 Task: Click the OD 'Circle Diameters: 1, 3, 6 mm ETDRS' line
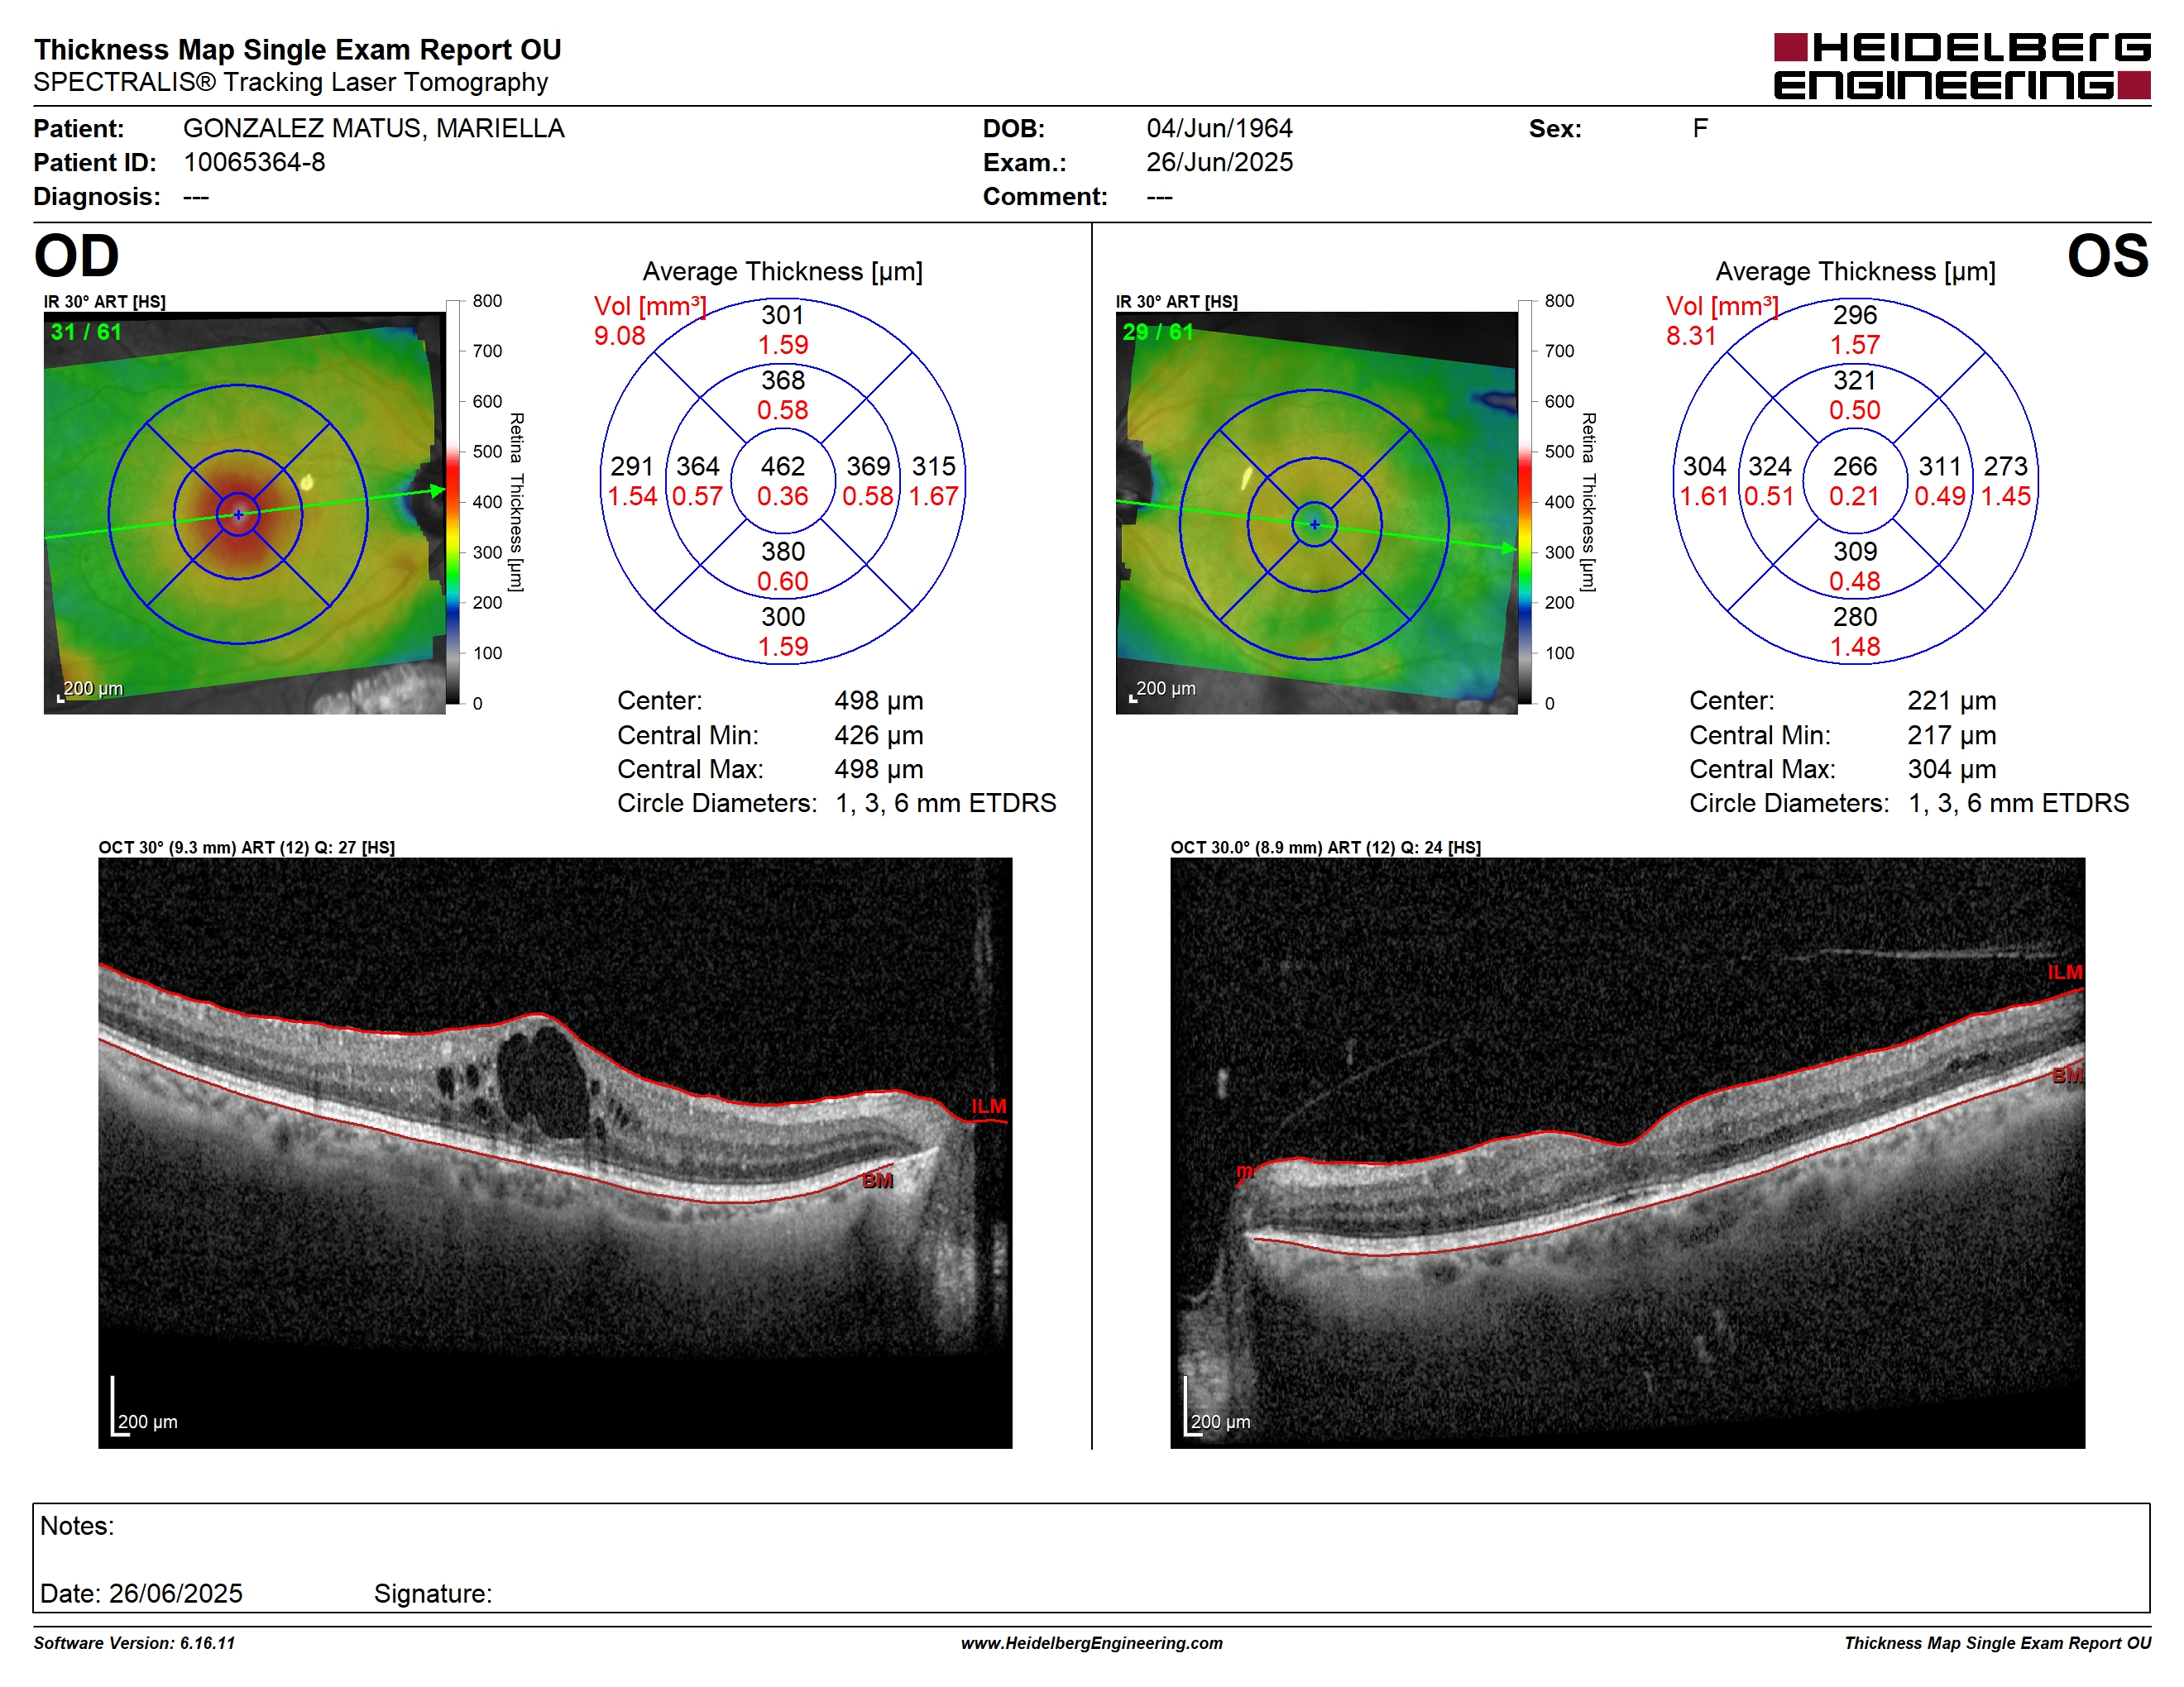click(x=836, y=802)
